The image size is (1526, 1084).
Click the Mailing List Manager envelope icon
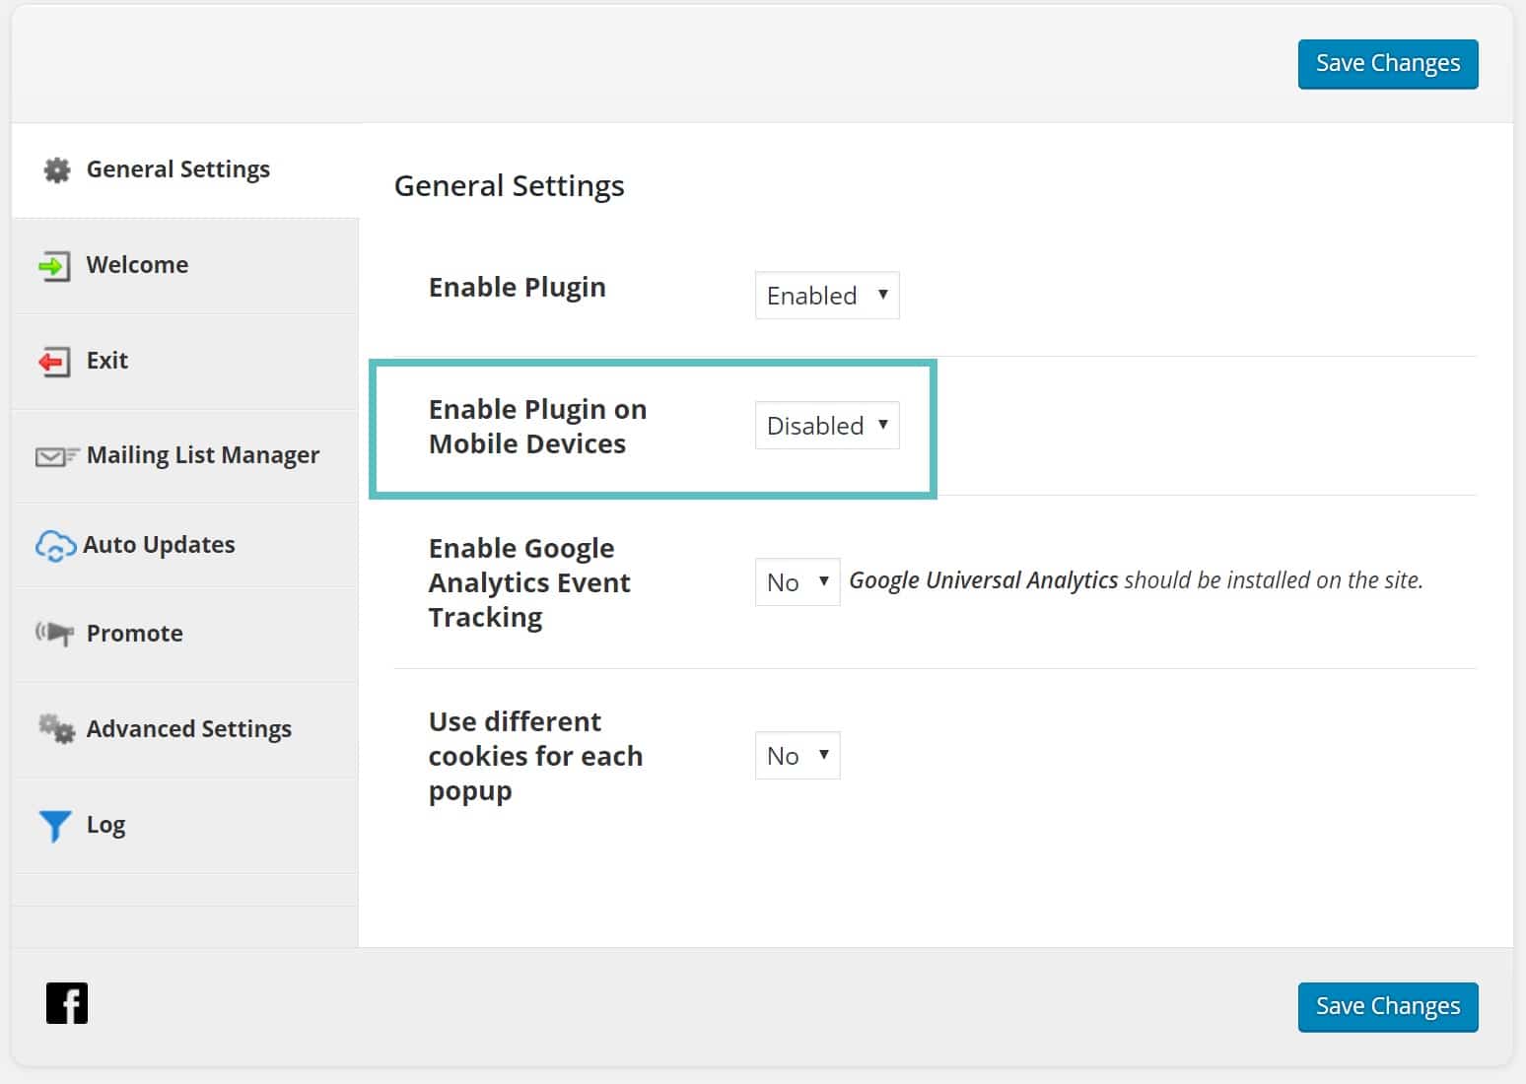56,456
